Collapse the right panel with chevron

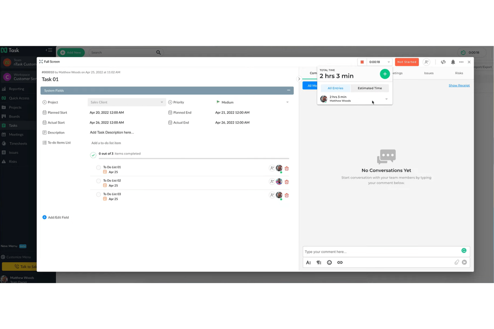tap(299, 79)
